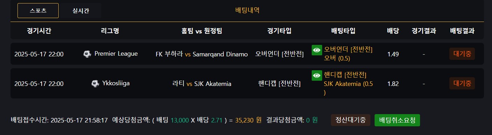The width and height of the screenshot is (492, 135).
Task: Click 대기중 badge for 라티 match
Action: (x=462, y=84)
